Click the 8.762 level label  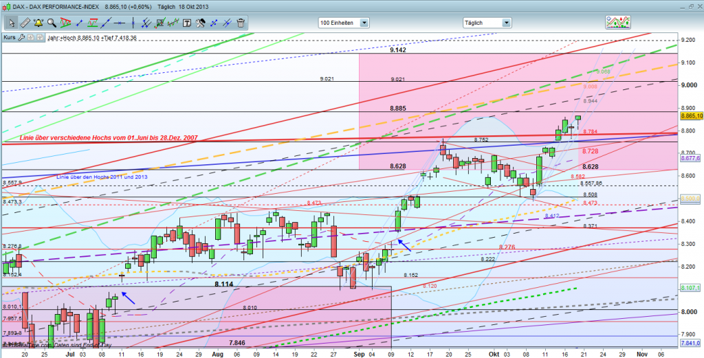pyautogui.click(x=481, y=139)
